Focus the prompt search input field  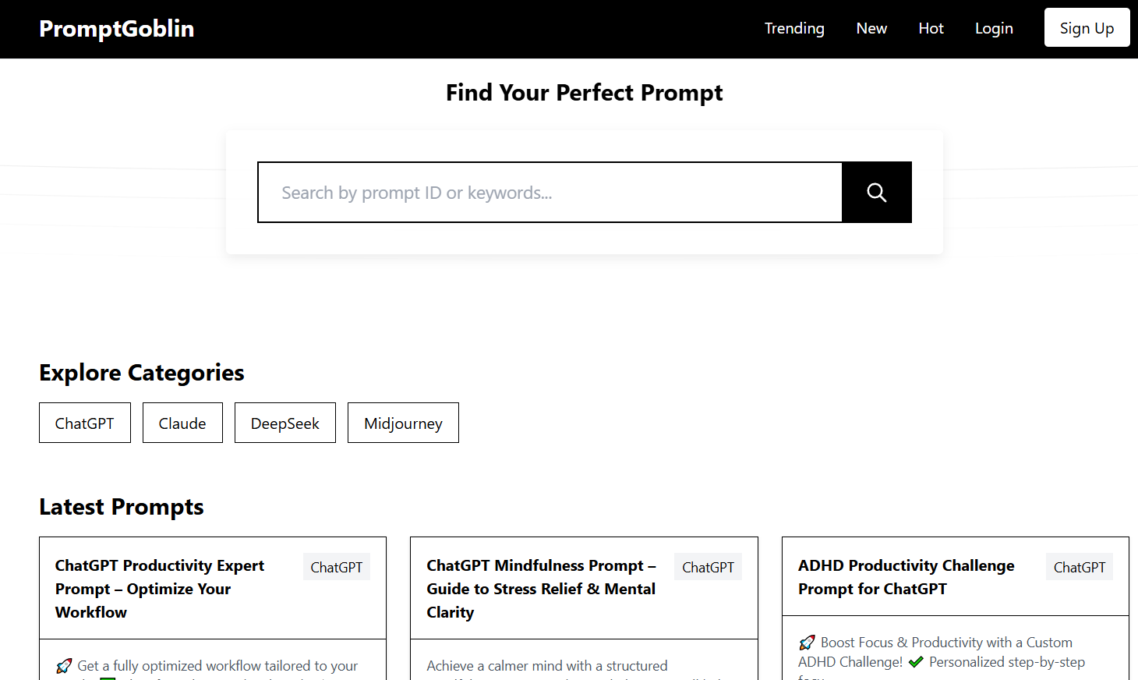pos(550,193)
